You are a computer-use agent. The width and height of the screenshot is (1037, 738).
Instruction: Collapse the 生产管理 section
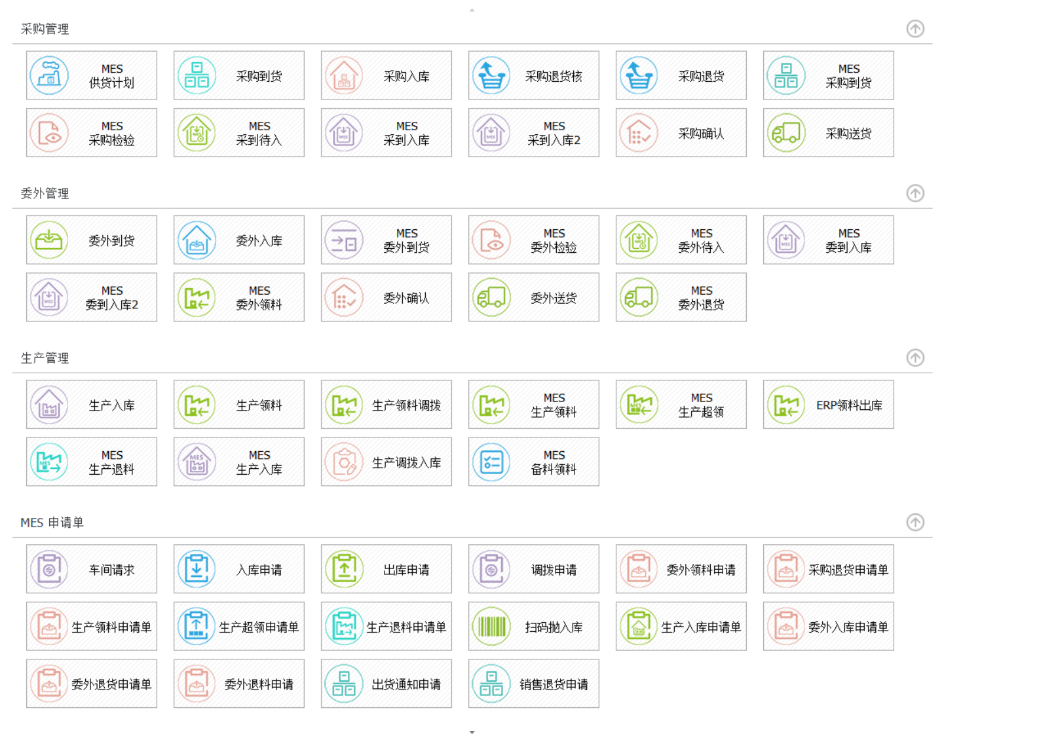pos(915,358)
